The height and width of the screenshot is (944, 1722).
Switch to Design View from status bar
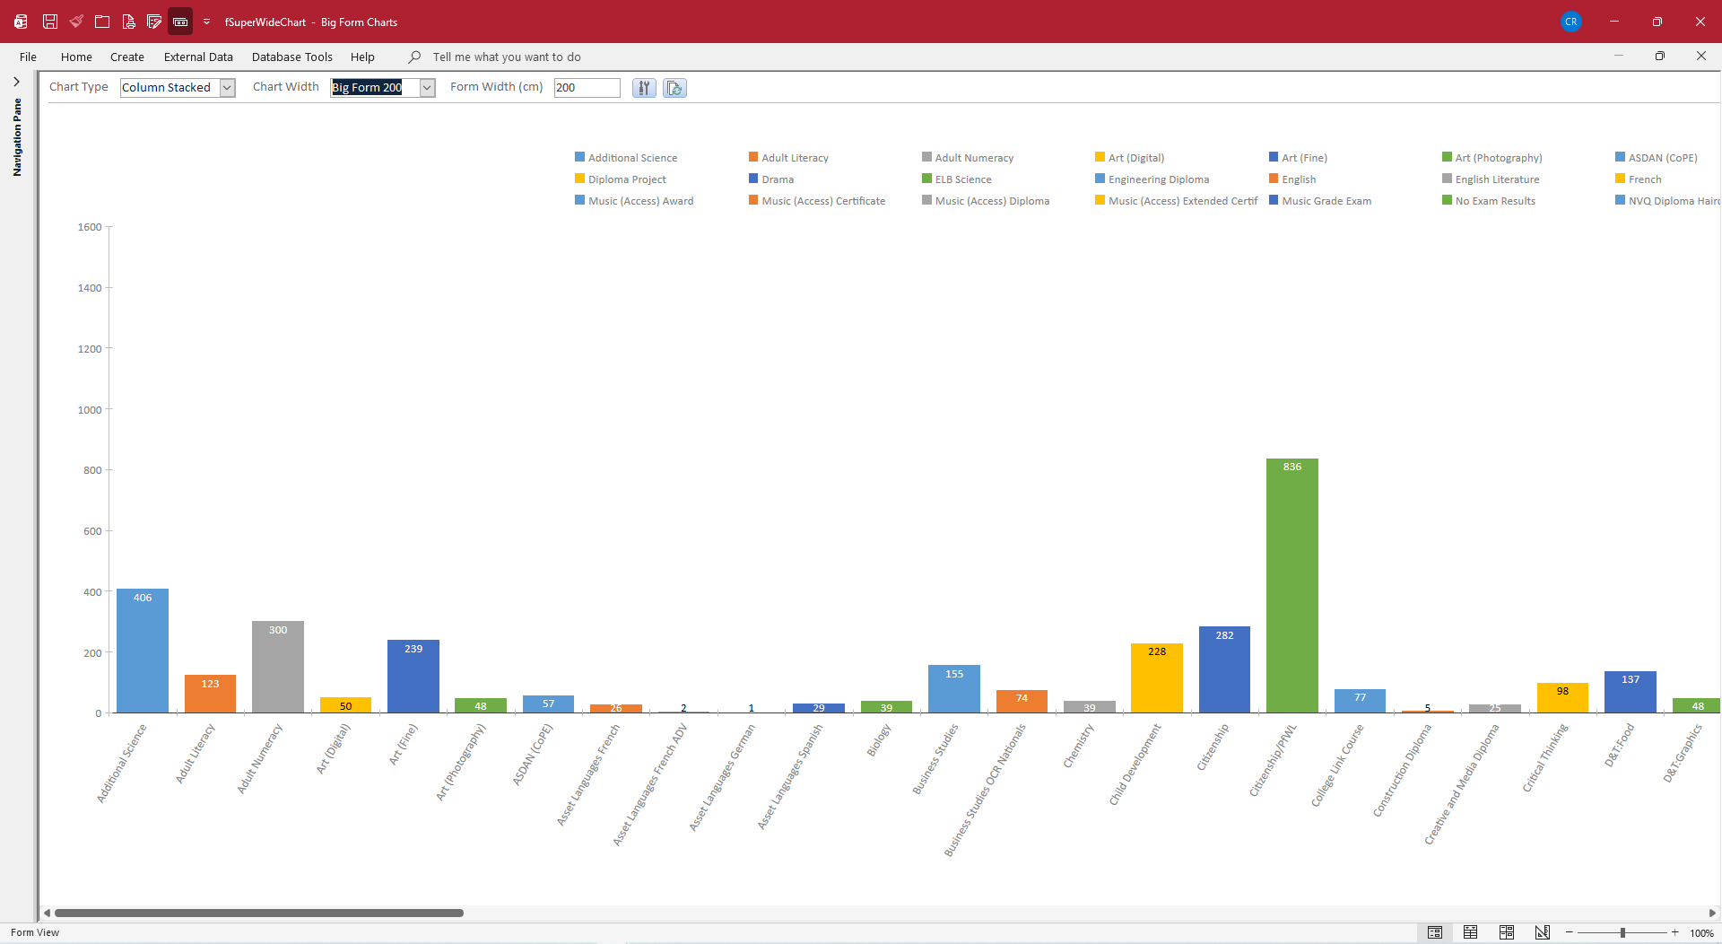[x=1543, y=932]
